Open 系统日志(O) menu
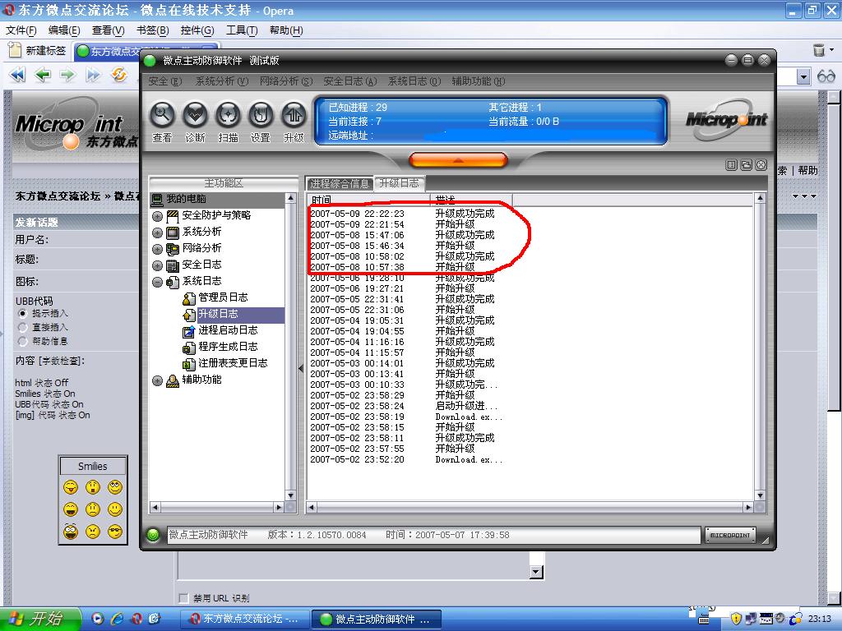842x631 pixels. (x=414, y=81)
